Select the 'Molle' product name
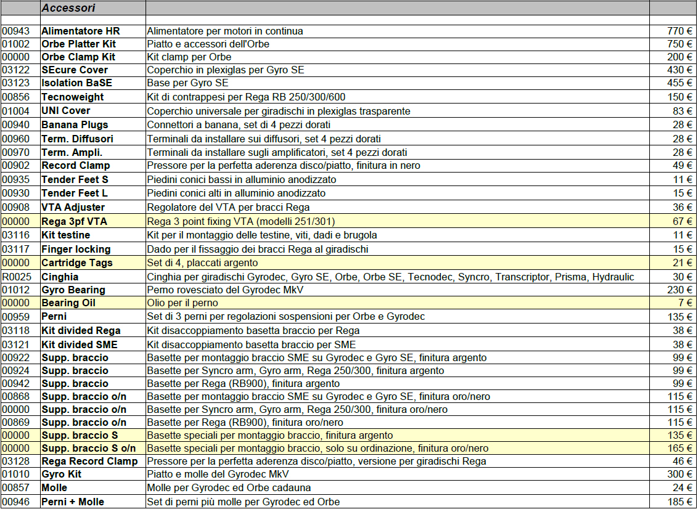 coord(54,487)
